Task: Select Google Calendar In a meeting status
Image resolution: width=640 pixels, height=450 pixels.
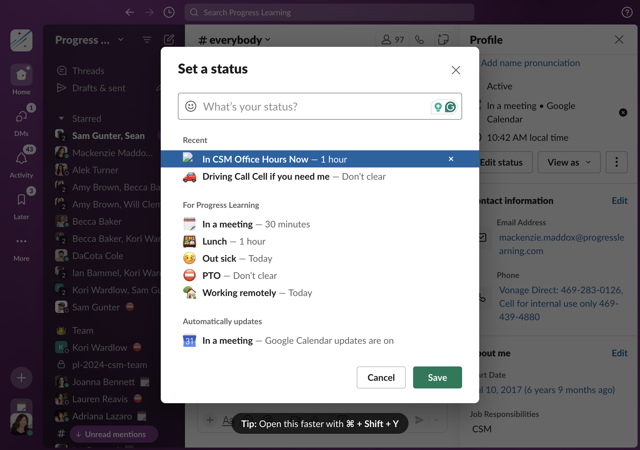Action: click(320, 341)
